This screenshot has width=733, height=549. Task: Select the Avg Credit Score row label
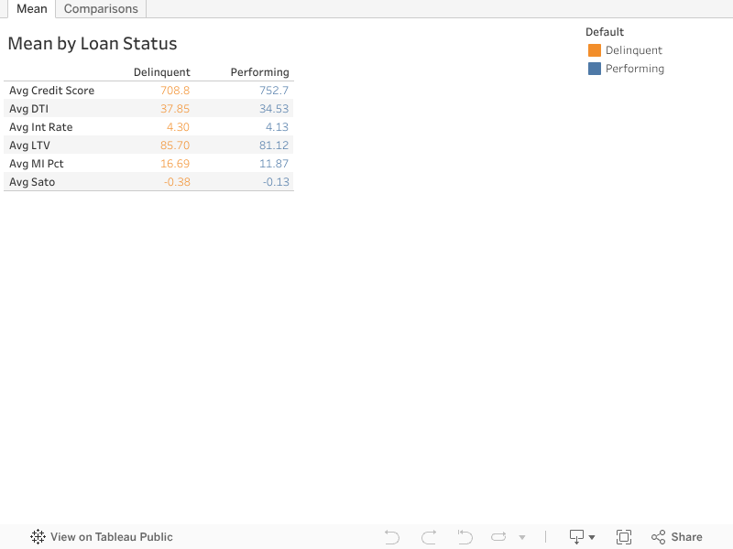(52, 91)
